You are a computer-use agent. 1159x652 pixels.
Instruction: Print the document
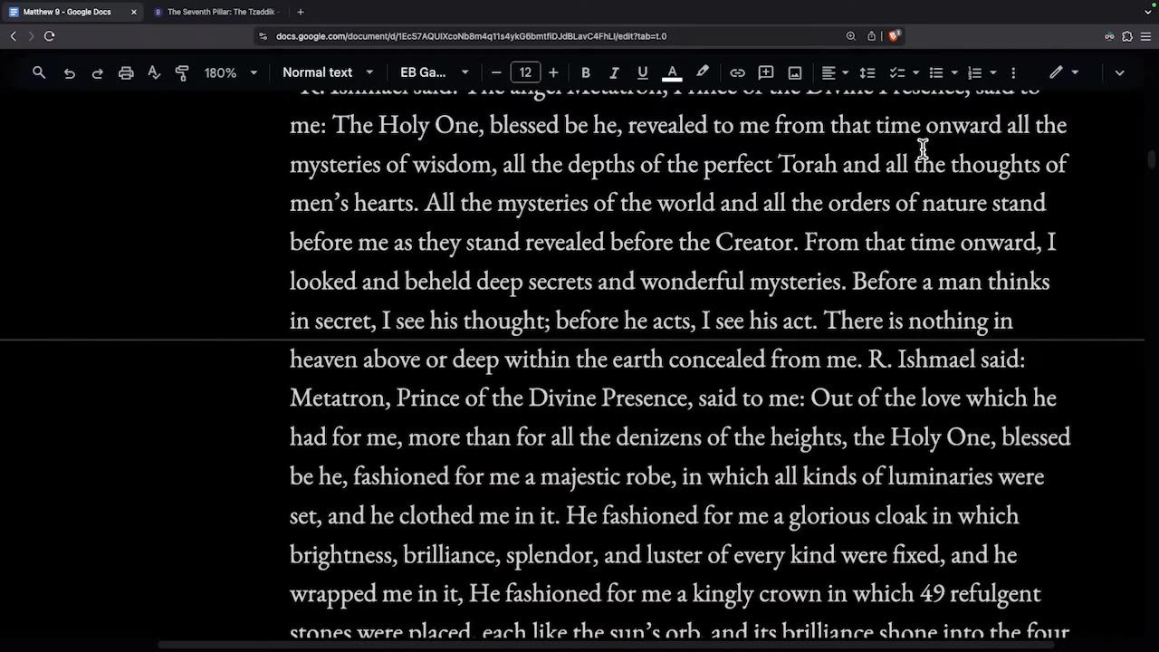126,72
